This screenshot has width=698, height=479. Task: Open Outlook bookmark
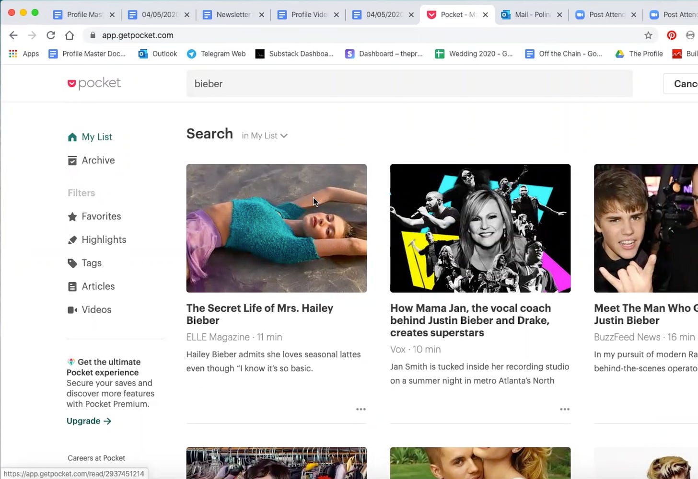click(158, 54)
